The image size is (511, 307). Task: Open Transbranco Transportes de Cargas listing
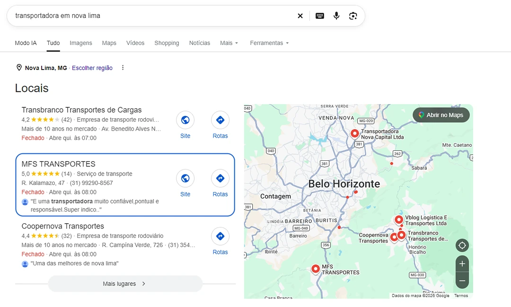pos(81,110)
